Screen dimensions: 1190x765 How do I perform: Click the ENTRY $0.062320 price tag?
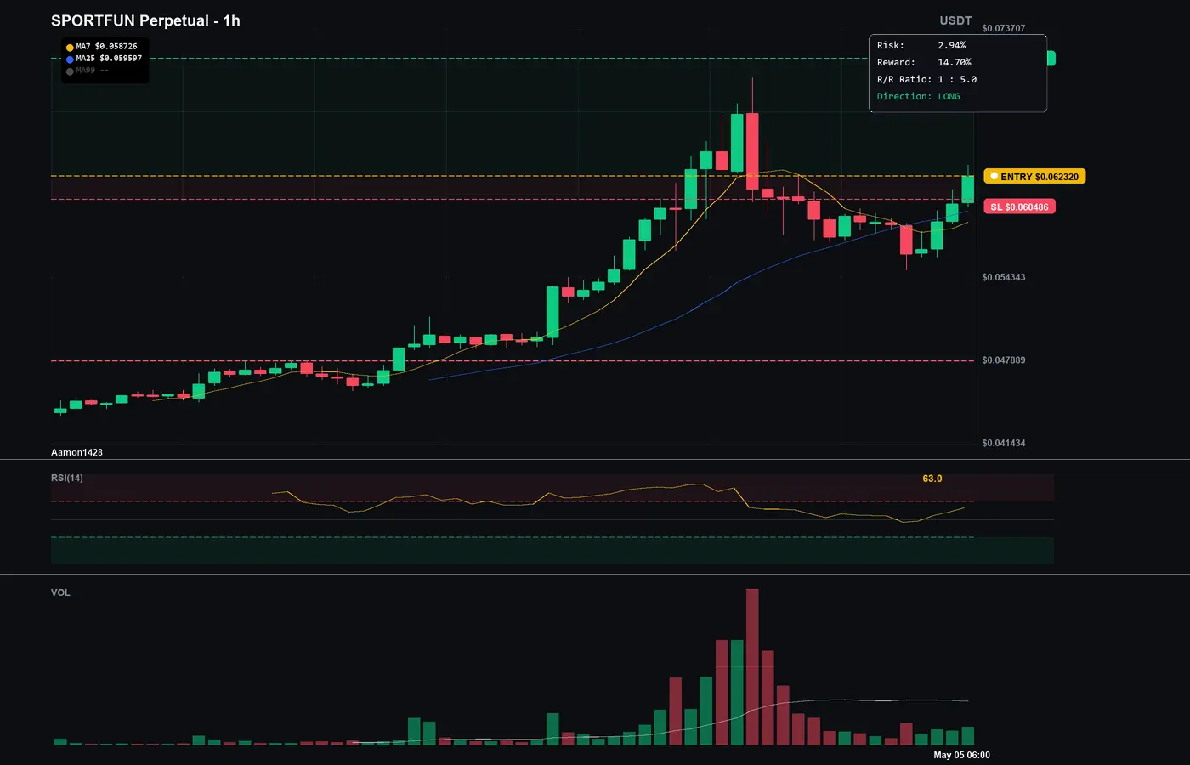(1034, 177)
